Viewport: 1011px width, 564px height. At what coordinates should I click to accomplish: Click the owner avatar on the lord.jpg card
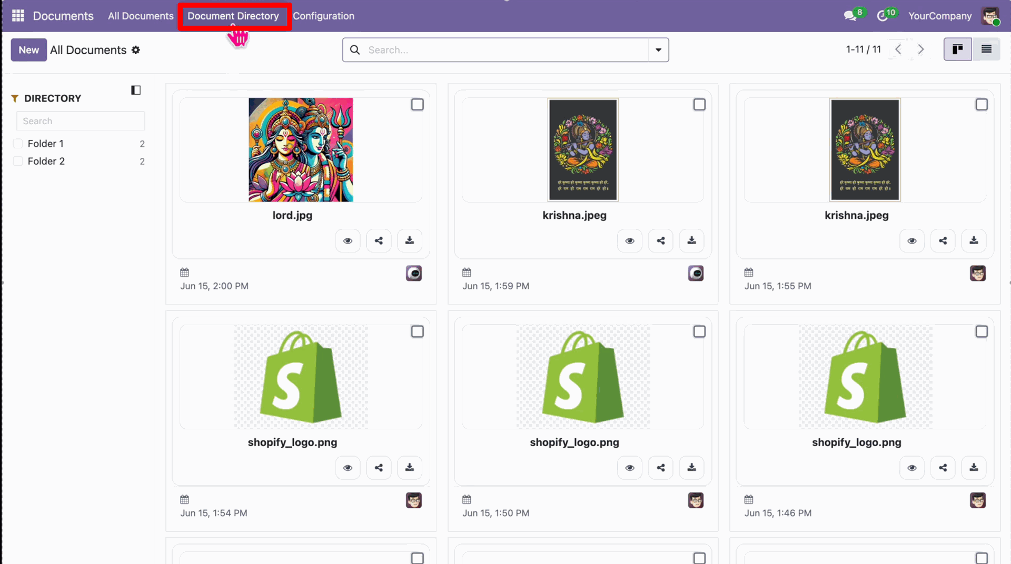[x=414, y=274]
